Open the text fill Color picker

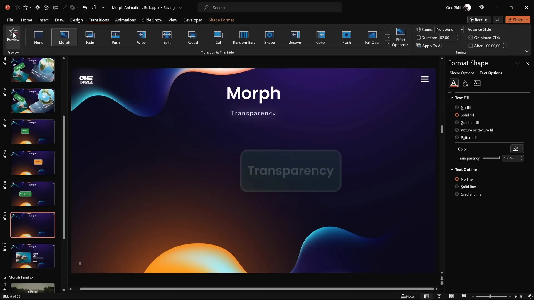pos(517,149)
